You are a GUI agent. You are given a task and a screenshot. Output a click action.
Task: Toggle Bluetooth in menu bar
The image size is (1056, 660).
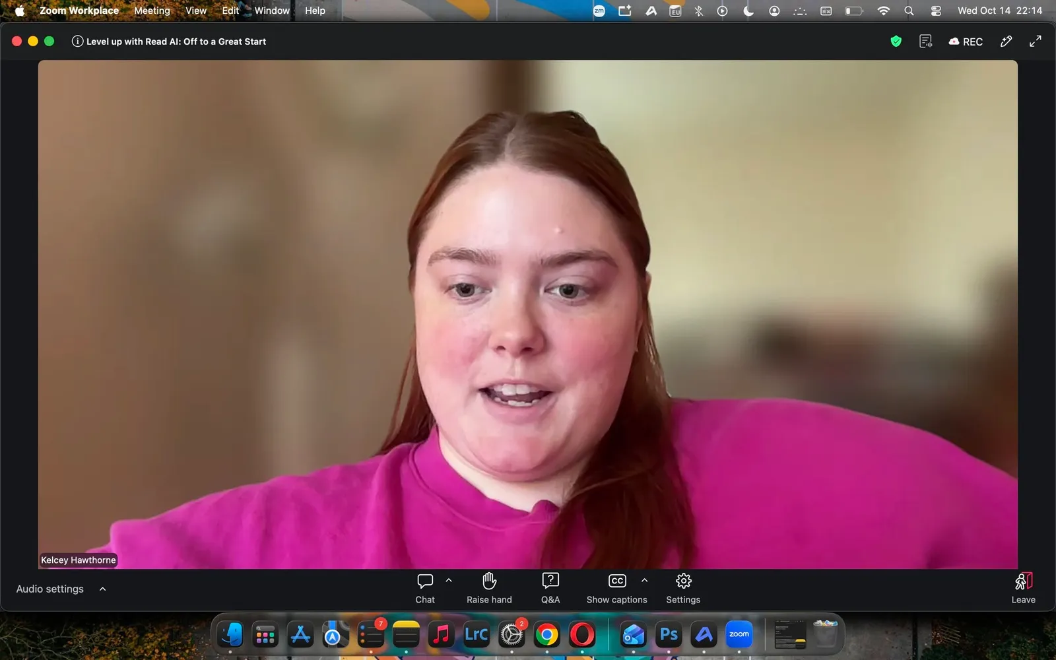(x=699, y=11)
